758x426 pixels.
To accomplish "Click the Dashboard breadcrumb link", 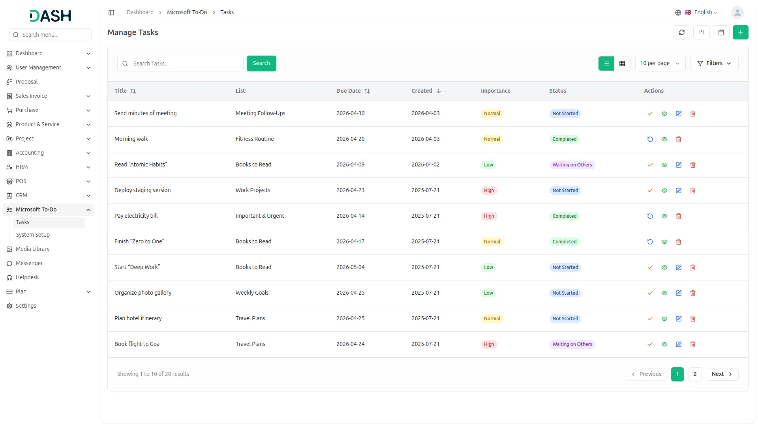I will [x=140, y=13].
